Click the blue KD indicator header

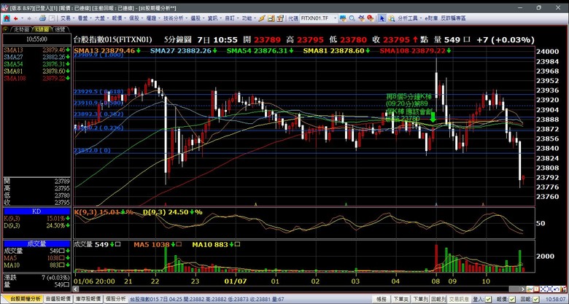[36, 211]
